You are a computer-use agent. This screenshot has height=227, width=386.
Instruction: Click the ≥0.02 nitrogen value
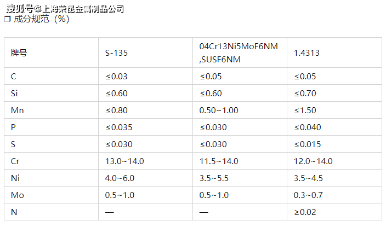[305, 212]
